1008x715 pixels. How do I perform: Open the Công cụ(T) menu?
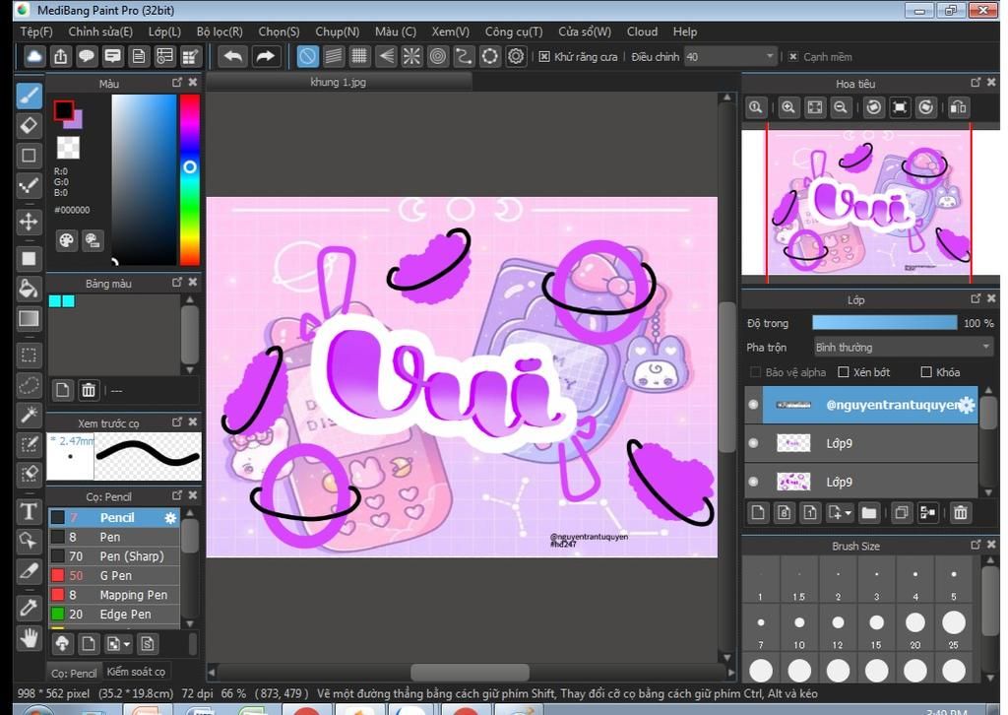click(513, 32)
